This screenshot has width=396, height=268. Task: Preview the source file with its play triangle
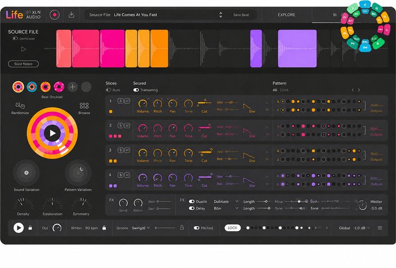[x=23, y=49]
